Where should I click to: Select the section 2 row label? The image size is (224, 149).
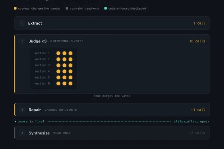pos(42,59)
